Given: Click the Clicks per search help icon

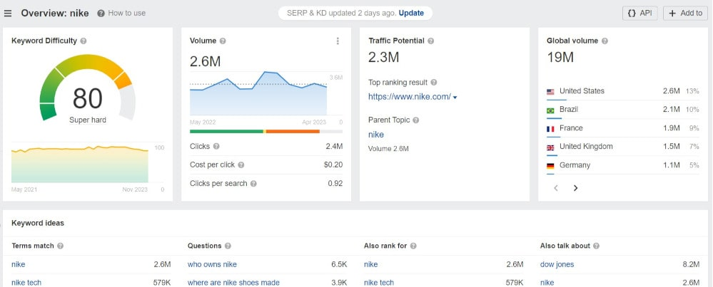Looking at the screenshot, I should [253, 184].
